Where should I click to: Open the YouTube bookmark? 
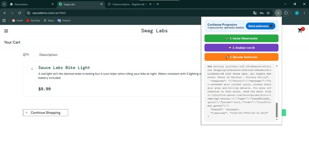coord(33,20)
